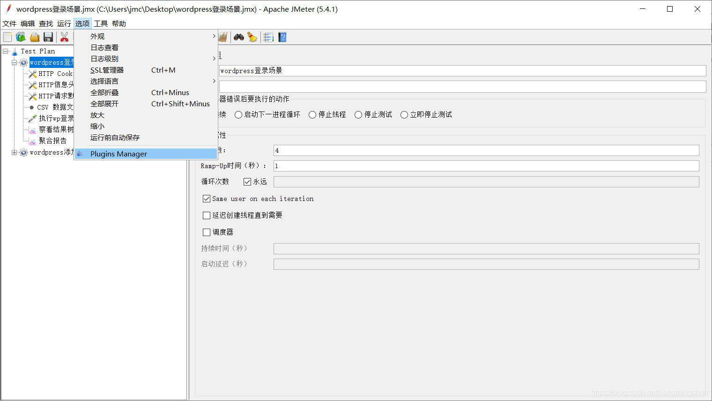Collapse the Test Plan tree node
This screenshot has width=712, height=401.
click(5, 51)
